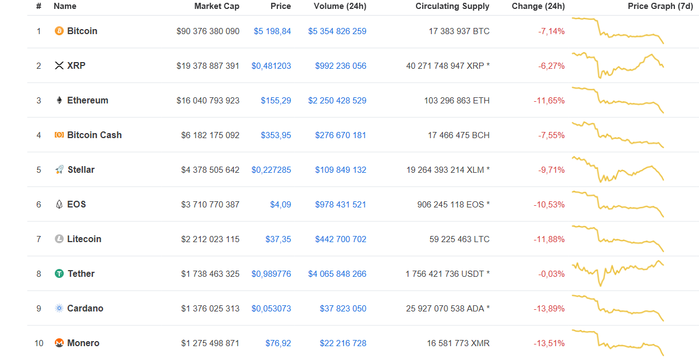Sort by Change (24h) column header
The height and width of the screenshot is (359, 699).
(x=539, y=6)
